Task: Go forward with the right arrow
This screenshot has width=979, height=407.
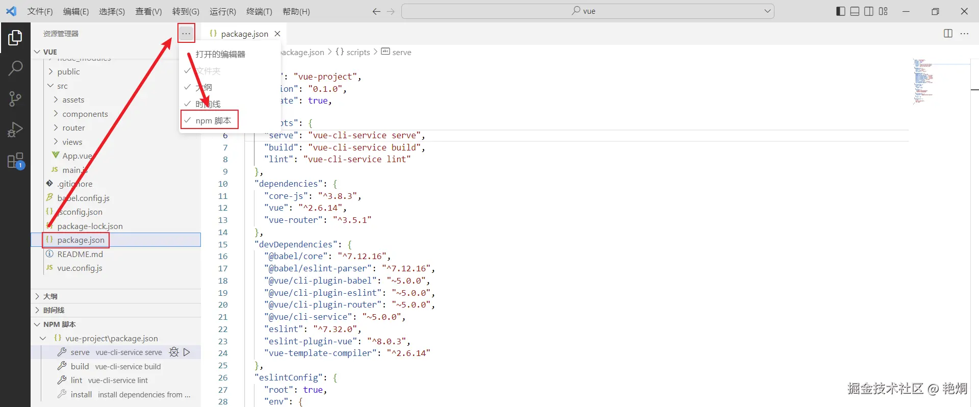Action: tap(391, 11)
